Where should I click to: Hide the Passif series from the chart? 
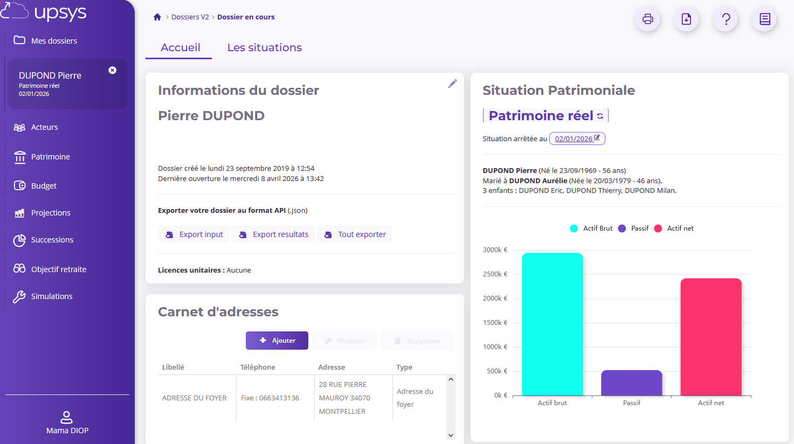(633, 228)
